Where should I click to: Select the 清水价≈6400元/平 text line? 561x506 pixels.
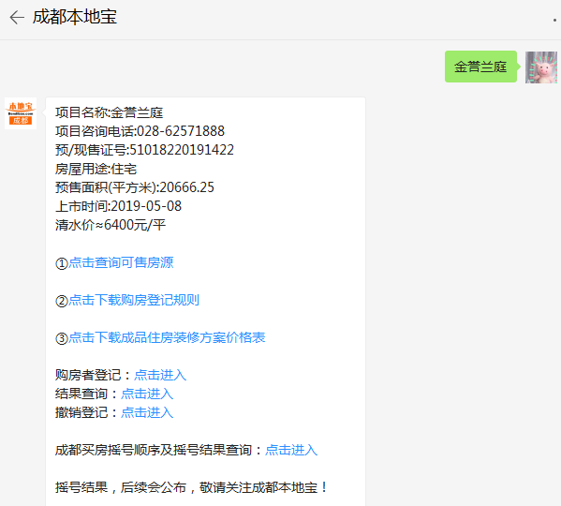coord(111,225)
